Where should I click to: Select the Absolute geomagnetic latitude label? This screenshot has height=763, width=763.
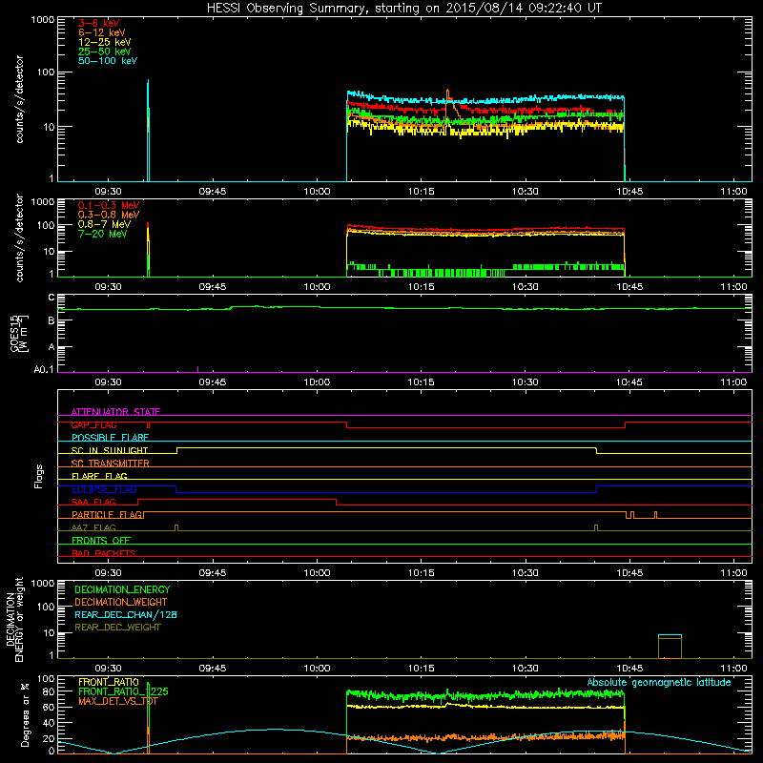pyautogui.click(x=659, y=682)
